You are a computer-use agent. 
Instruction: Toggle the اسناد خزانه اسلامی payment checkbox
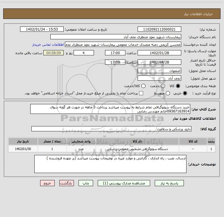coord(141,93)
